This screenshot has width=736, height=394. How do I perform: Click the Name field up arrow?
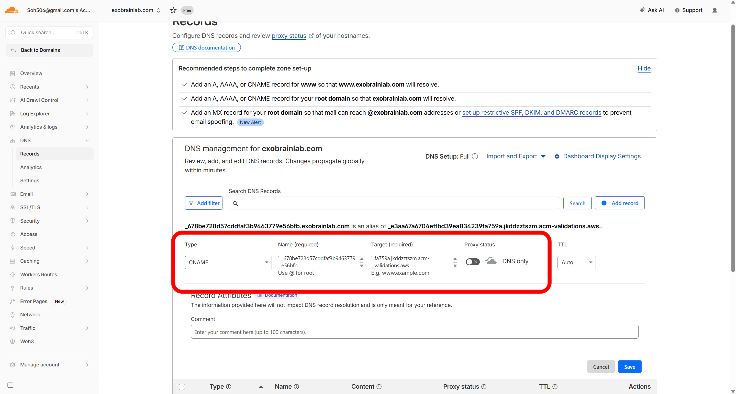coord(361,259)
